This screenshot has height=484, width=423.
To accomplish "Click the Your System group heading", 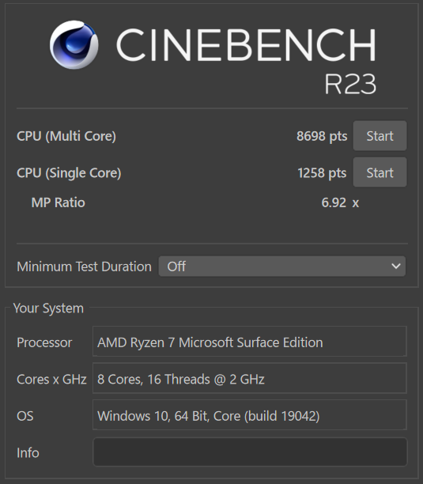I will [x=48, y=308].
